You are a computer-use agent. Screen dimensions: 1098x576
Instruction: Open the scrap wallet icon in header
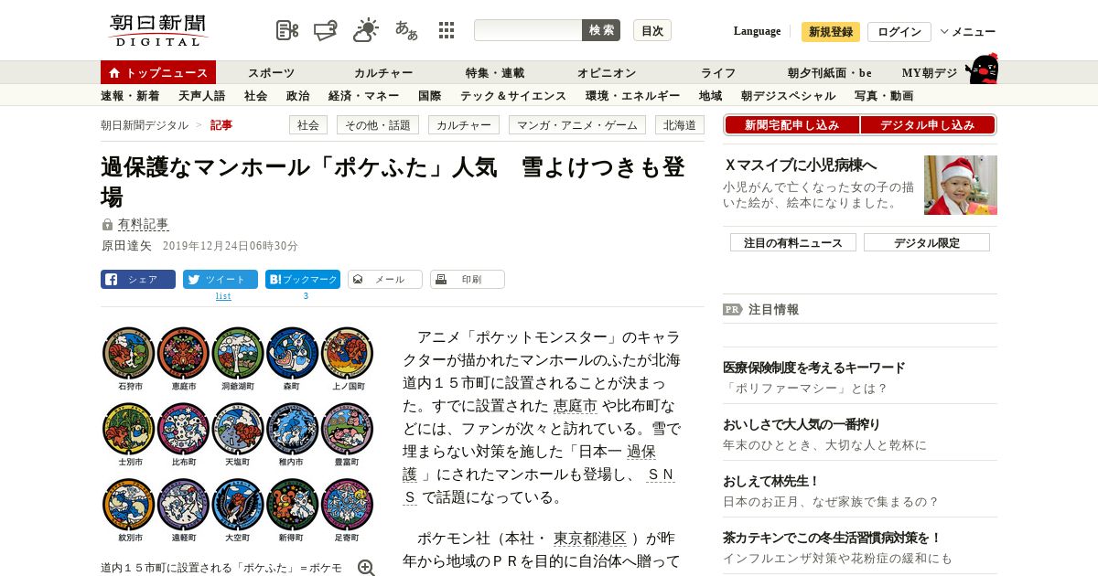(x=326, y=30)
